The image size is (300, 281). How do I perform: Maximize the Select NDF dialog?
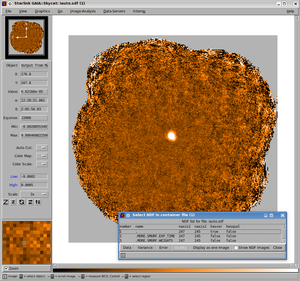(271, 215)
